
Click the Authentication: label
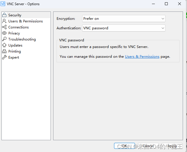coord(69,28)
